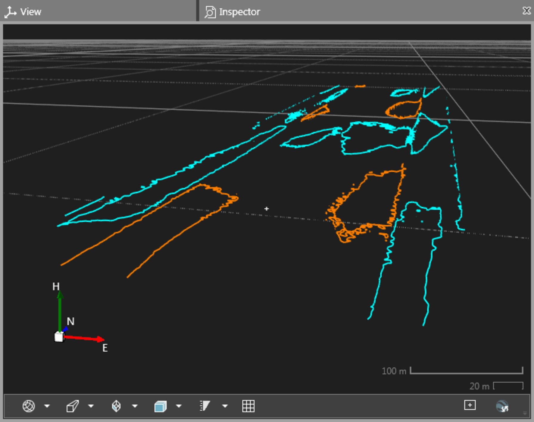
Task: Click the H axis label of gizmo
Action: tap(56, 287)
